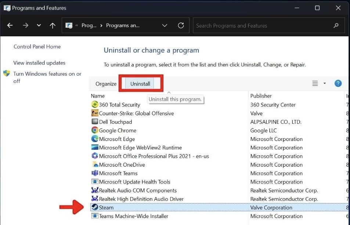Viewport: 350px width, 225px height.
Task: Select Counter-Strike: Global Offensive by its icon
Action: 95,113
